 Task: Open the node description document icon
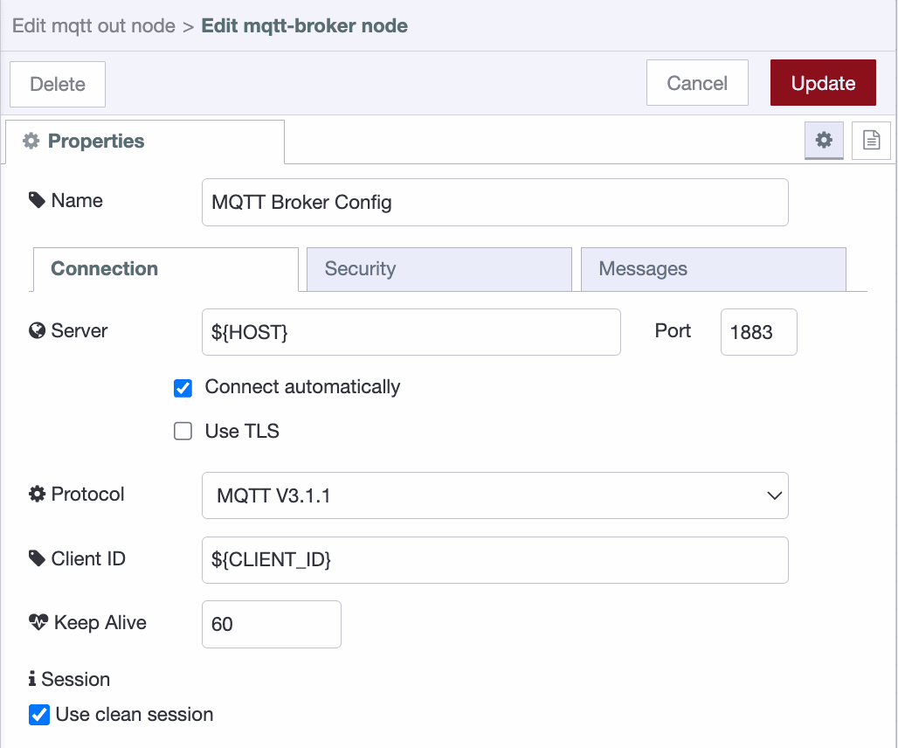(870, 140)
